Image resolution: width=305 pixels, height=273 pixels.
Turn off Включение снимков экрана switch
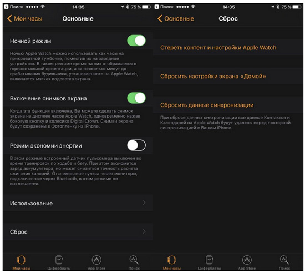136,98
